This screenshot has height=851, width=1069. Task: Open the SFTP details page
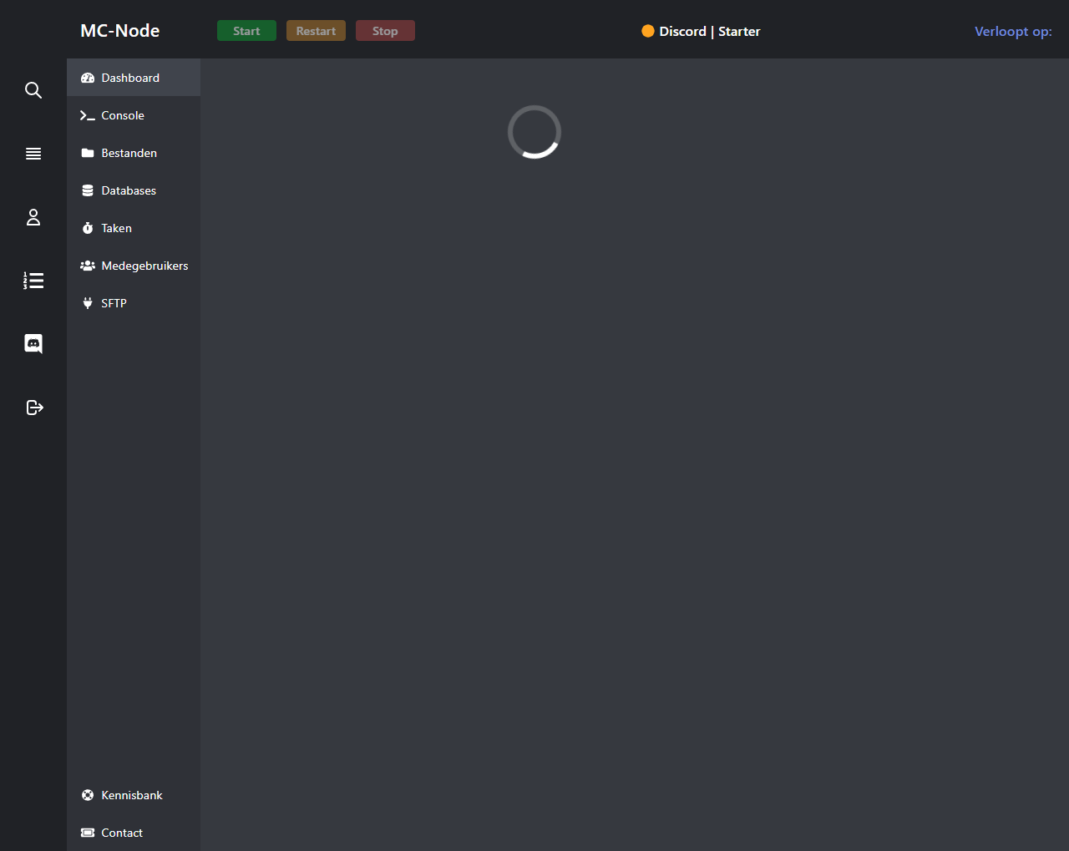[114, 303]
